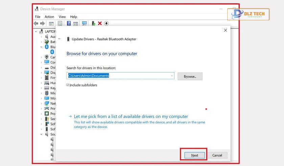Open the driver location dropdown arrow
This screenshot has width=284, height=166.
172,76
